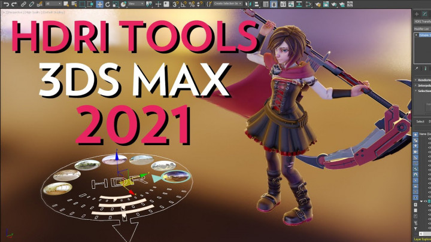The height and width of the screenshot is (242, 431).
Task: Open the All selection filter dropdown
Action: [x=54, y=4]
